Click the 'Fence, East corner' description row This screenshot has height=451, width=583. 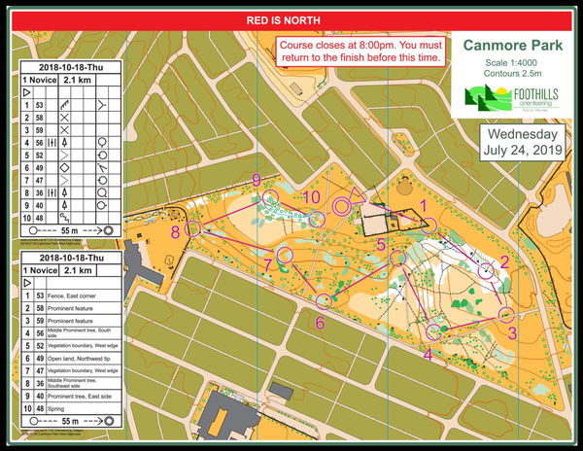pyautogui.click(x=71, y=295)
